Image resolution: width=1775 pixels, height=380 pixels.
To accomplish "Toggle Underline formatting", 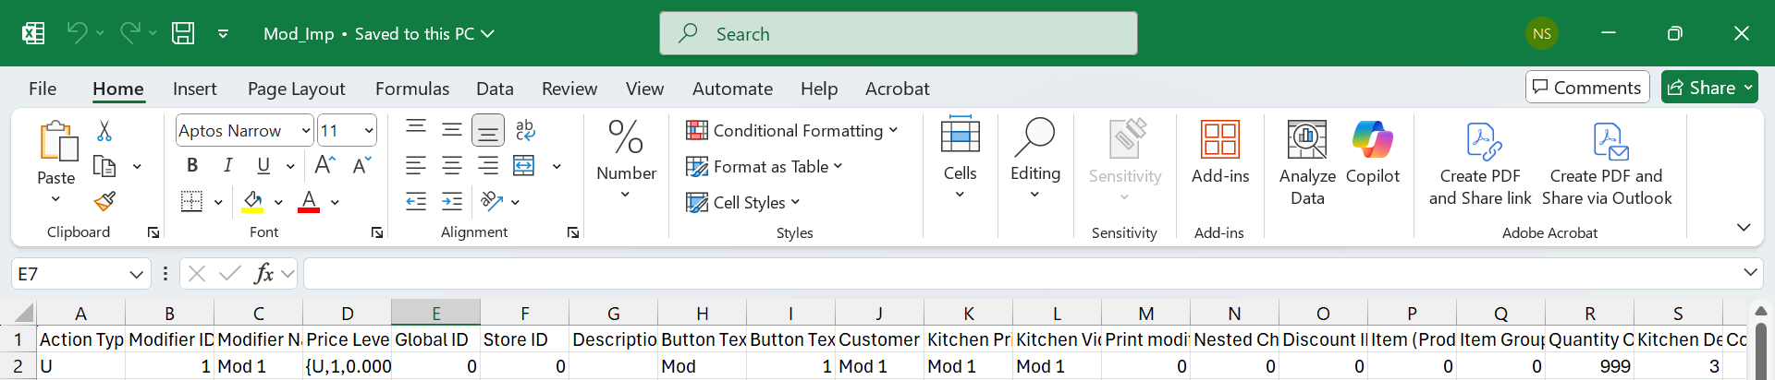I will (263, 165).
